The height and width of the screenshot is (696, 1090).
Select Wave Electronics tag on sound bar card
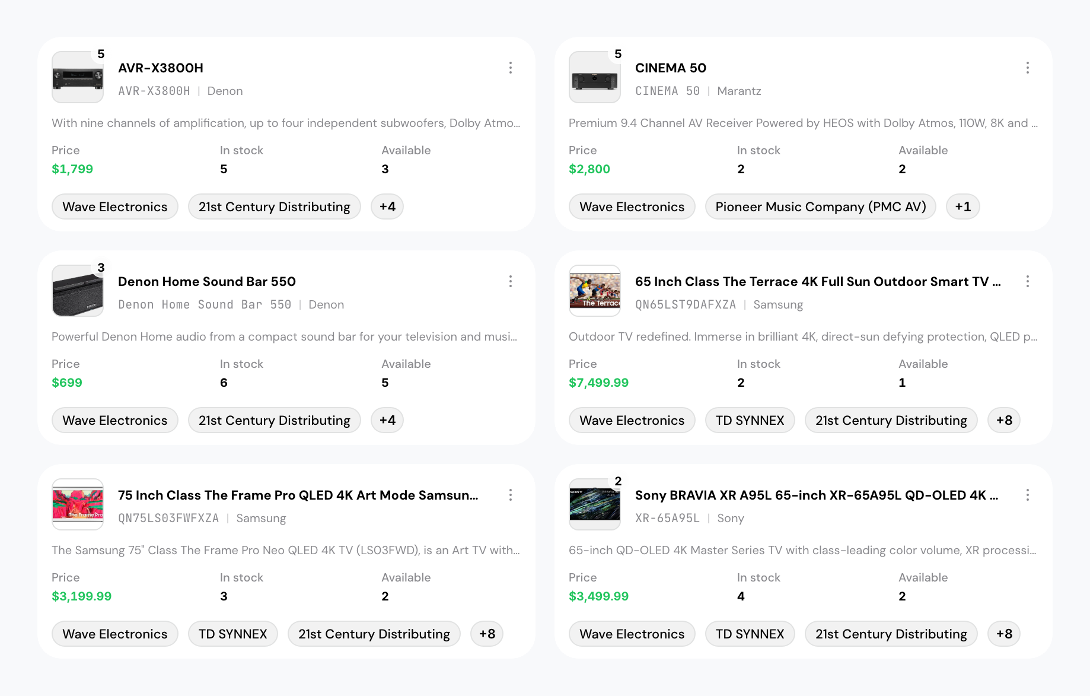coord(115,420)
